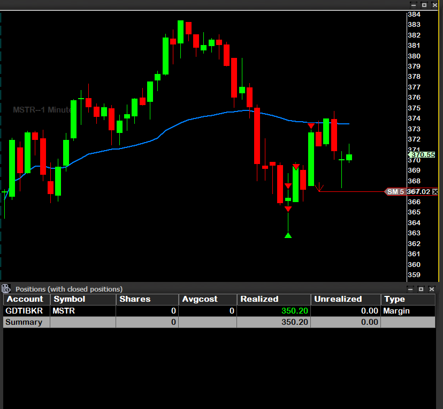Click the Positions panel coins icon
Image resolution: width=443 pixels, height=409 pixels.
(x=6, y=289)
